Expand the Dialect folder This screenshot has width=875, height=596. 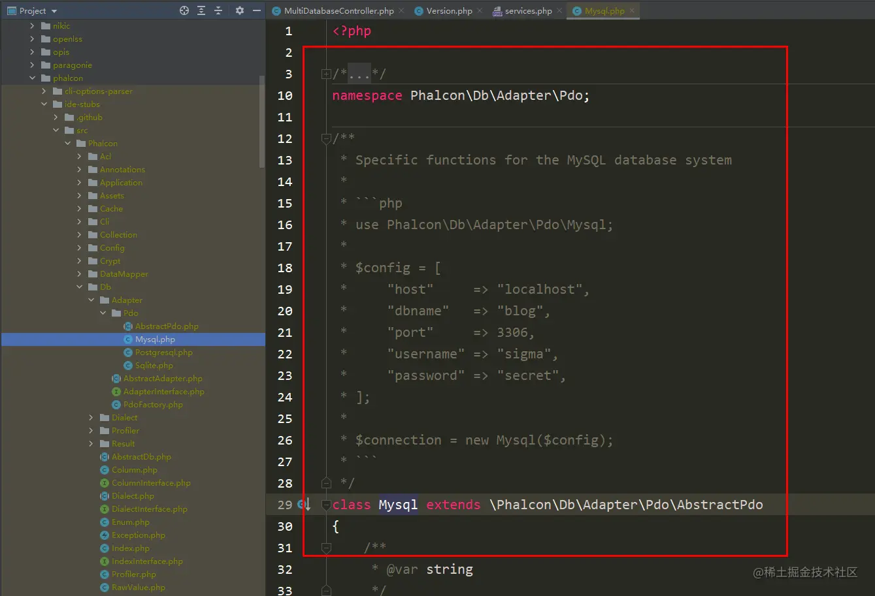tap(91, 418)
